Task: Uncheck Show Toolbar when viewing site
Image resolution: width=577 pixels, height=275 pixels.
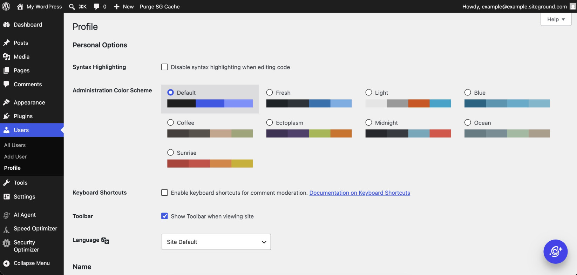Action: 164,216
